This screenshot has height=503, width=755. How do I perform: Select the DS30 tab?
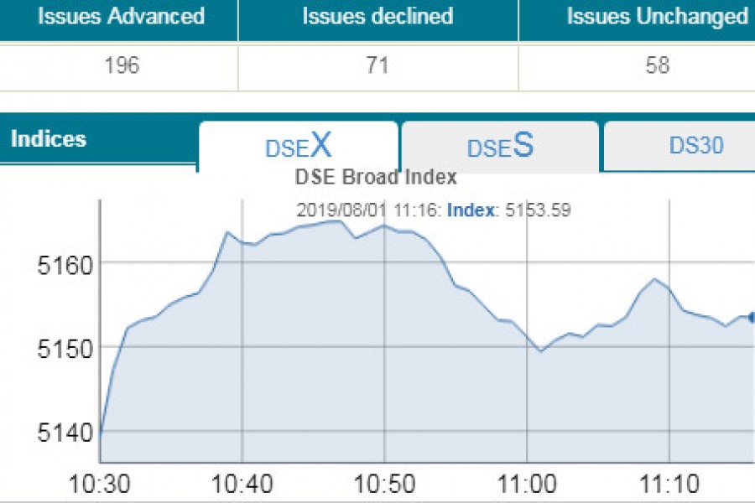(695, 146)
